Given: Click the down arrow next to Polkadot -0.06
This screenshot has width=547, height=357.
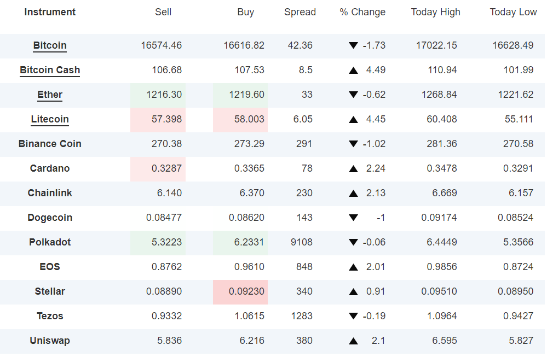Looking at the screenshot, I should [x=353, y=242].
